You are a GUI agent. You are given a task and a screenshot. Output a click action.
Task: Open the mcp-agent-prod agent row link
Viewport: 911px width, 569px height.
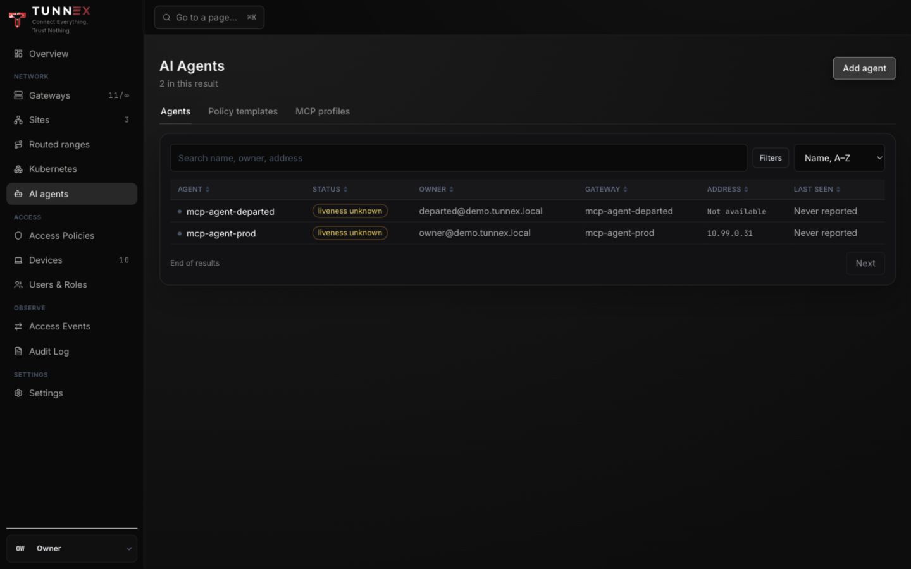coord(221,234)
